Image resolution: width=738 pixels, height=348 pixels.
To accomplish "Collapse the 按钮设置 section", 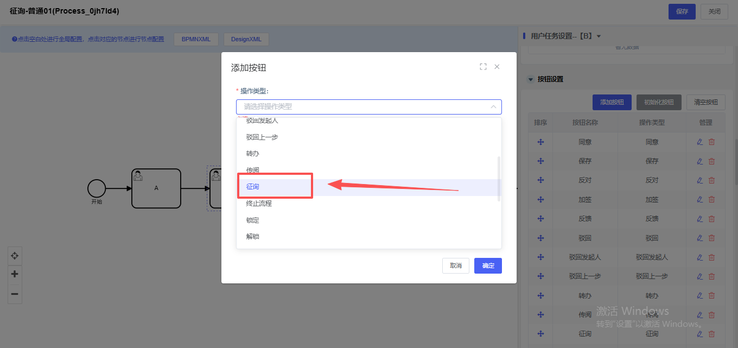I will pos(531,79).
